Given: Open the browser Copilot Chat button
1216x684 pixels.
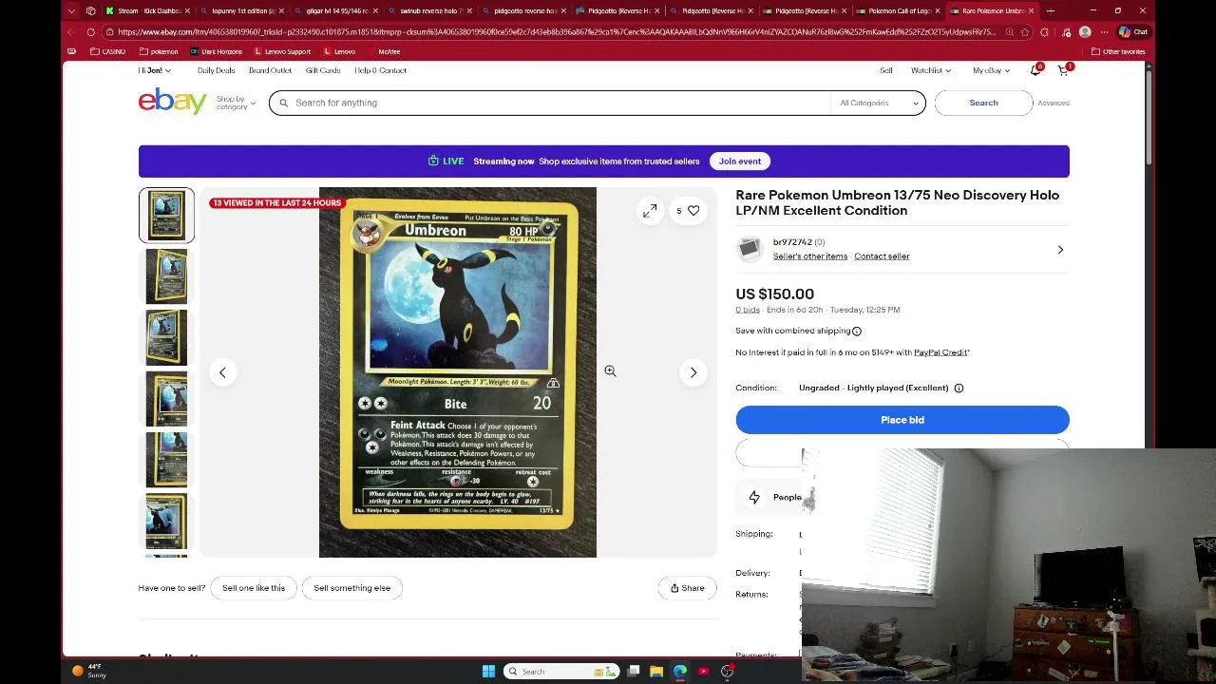Looking at the screenshot, I should click(1133, 31).
